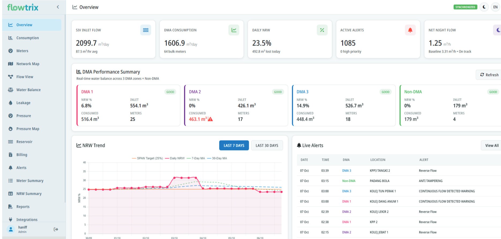Show NRW trend for last 7 days
Image resolution: width=501 pixels, height=239 pixels.
(234, 145)
